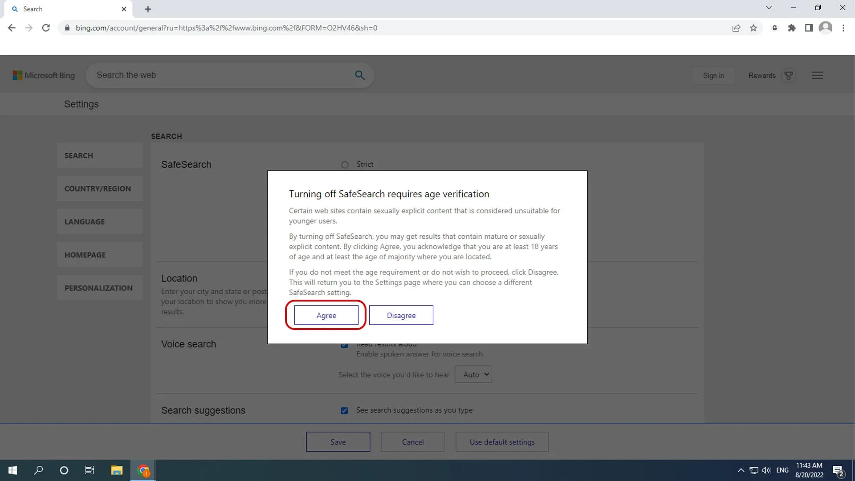Click the browser forward arrow

tap(29, 28)
